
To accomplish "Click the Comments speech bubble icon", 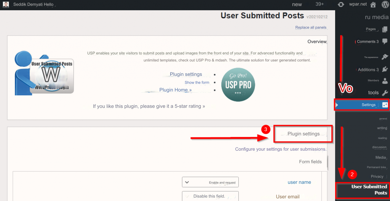I will coord(385,41).
